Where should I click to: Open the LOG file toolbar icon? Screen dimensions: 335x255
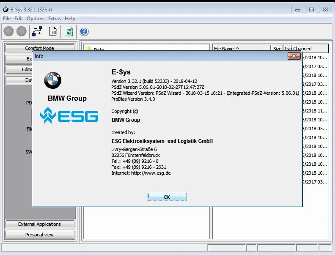[x=53, y=31]
